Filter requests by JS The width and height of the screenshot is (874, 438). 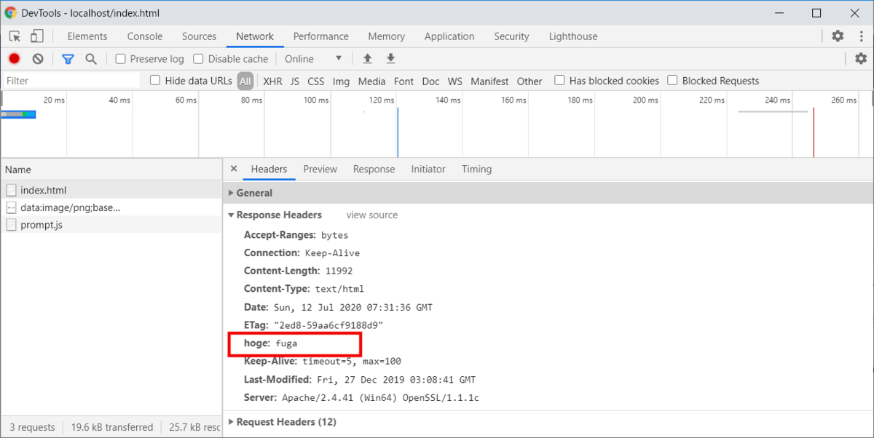coord(295,81)
